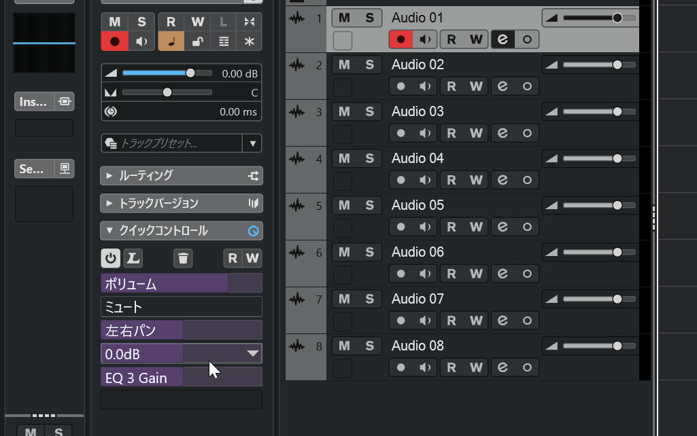Click the waveform track icon for Audio 05
The width and height of the screenshot is (697, 436).
point(297,205)
